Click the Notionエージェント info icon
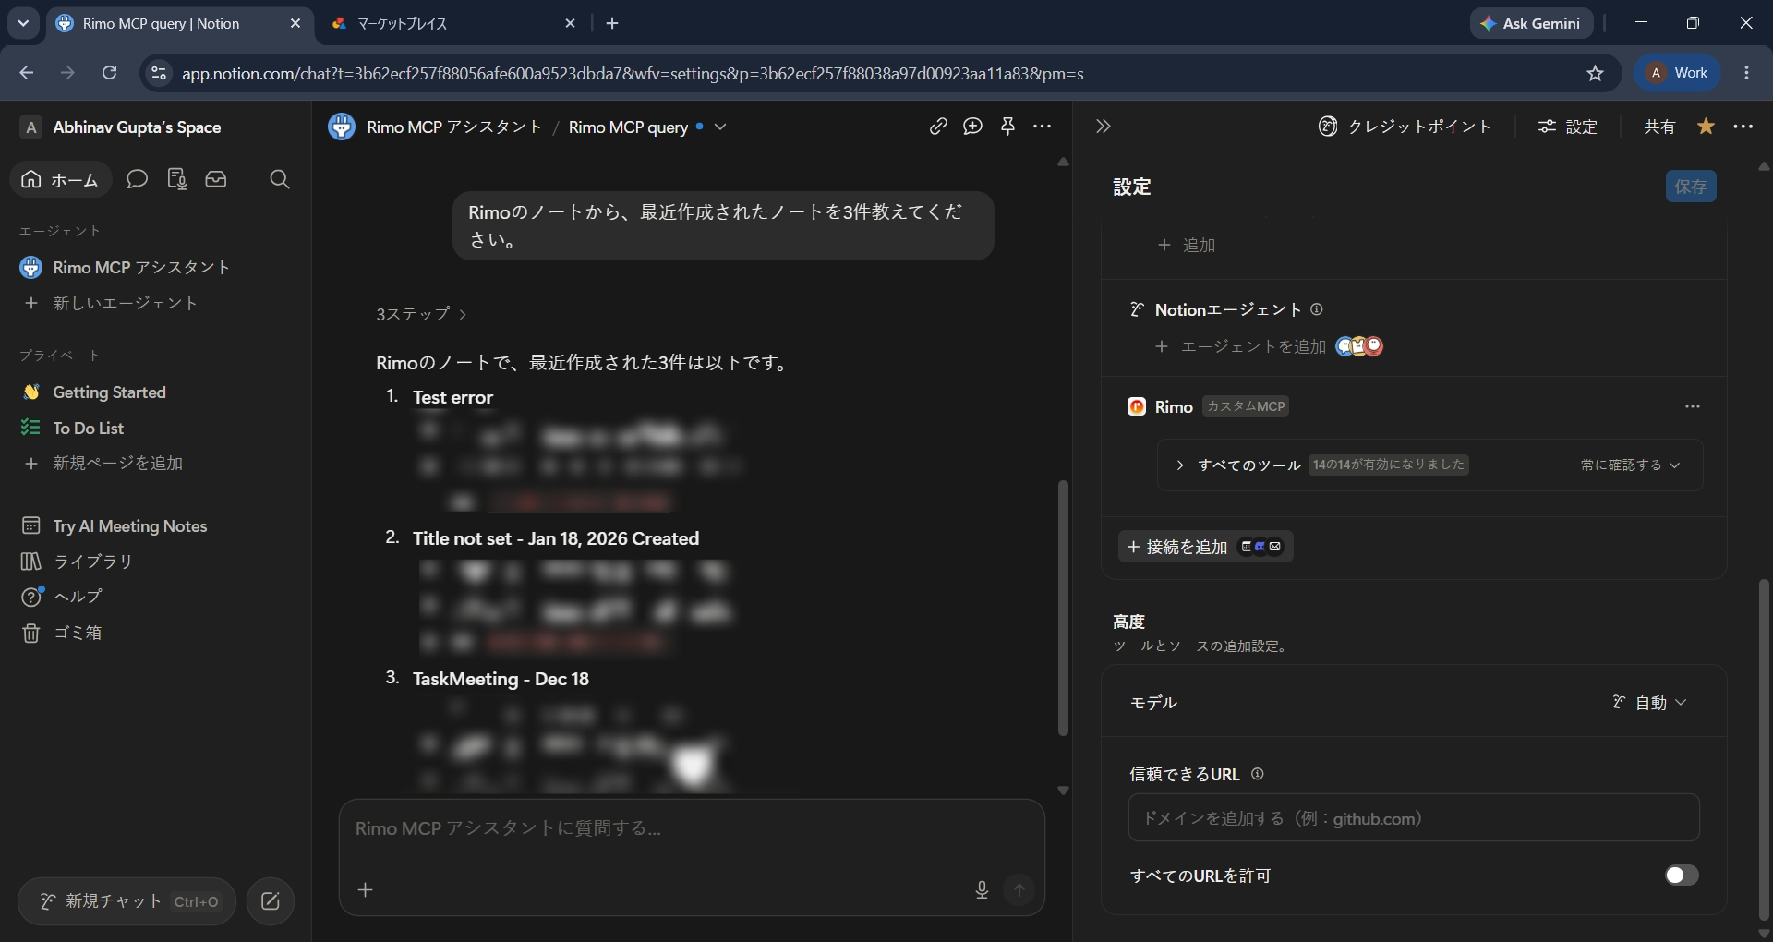 coord(1317,309)
